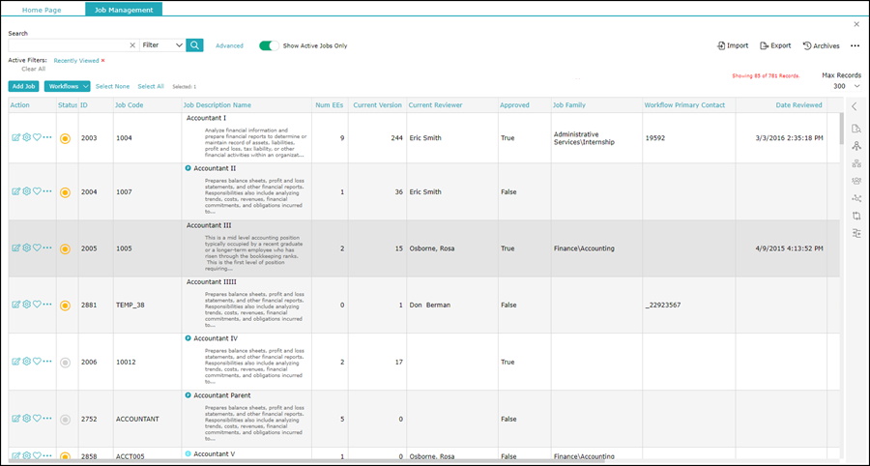
Task: Click the Import icon button
Action: point(733,45)
